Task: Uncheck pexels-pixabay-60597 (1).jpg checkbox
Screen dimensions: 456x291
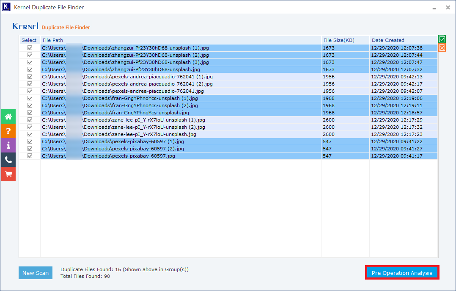Action: click(x=30, y=141)
